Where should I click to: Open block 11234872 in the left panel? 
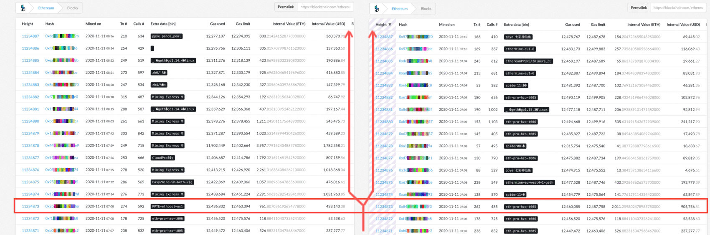pos(30,219)
